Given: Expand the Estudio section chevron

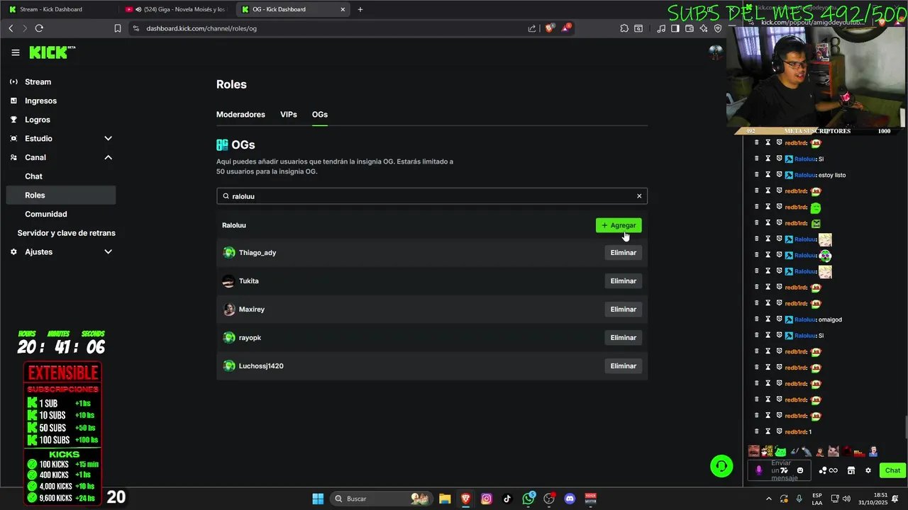Looking at the screenshot, I should click(x=108, y=139).
